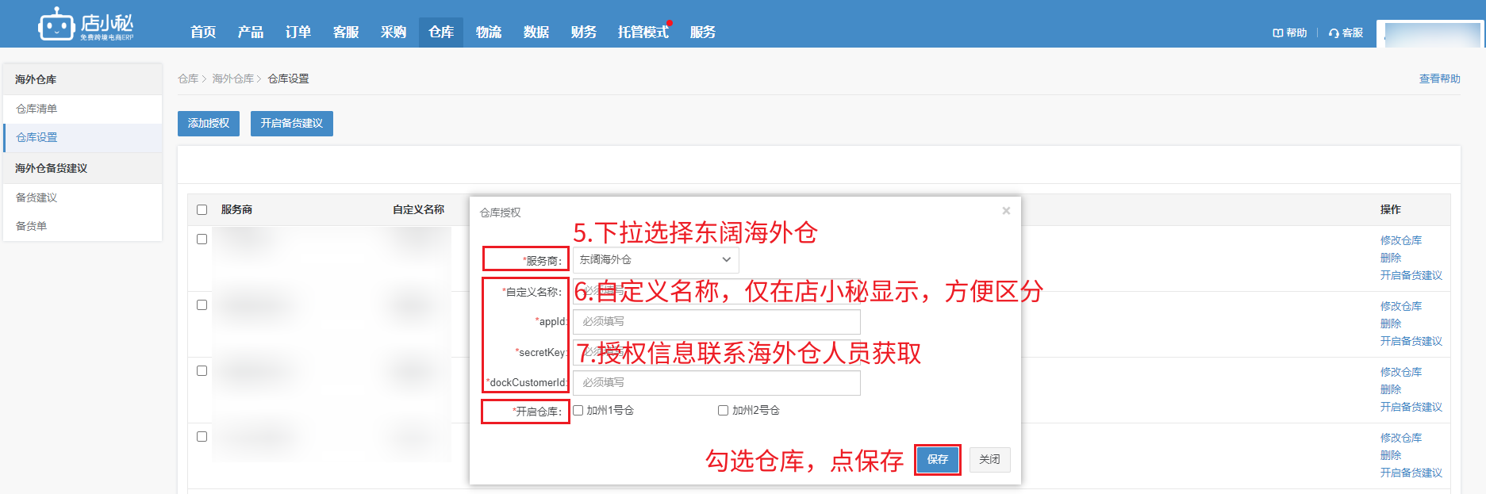Click the 操作 column header
Viewport: 1486px width, 494px height.
[x=1391, y=209]
